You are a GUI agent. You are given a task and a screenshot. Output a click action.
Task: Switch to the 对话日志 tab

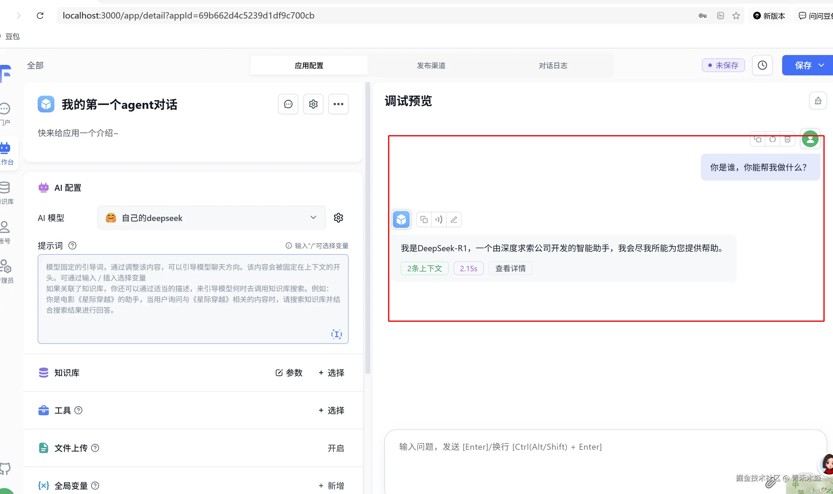click(x=553, y=65)
